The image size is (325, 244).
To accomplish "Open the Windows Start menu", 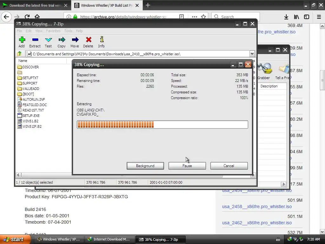I will (15, 239).
